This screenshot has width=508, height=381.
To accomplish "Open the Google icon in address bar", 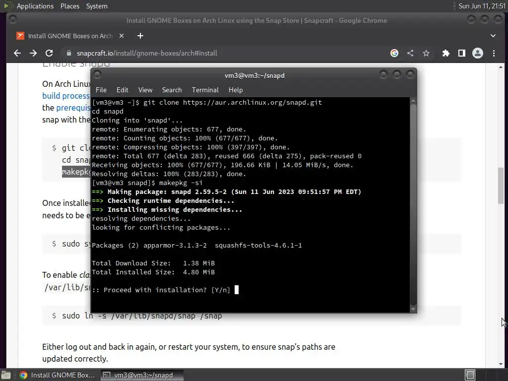I will [x=394, y=53].
